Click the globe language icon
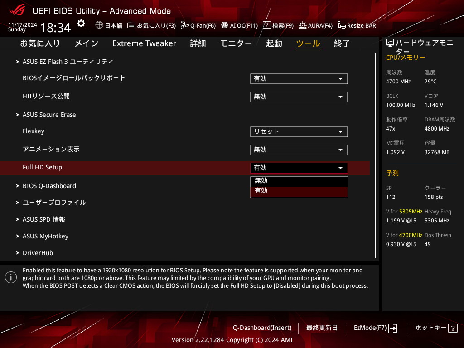 [99, 25]
